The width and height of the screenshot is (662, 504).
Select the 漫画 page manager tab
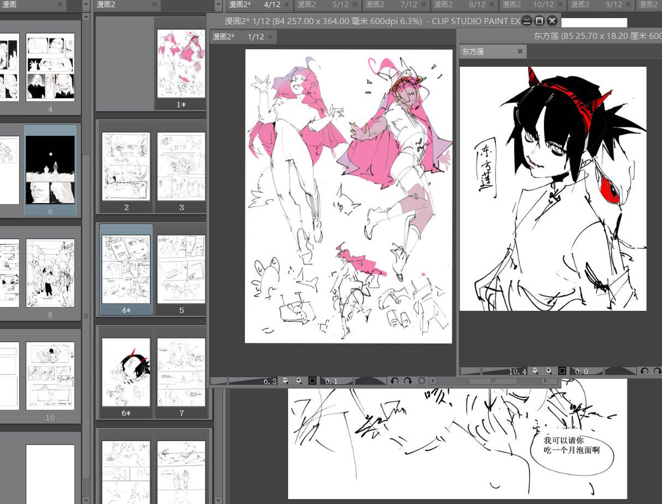click(33, 5)
